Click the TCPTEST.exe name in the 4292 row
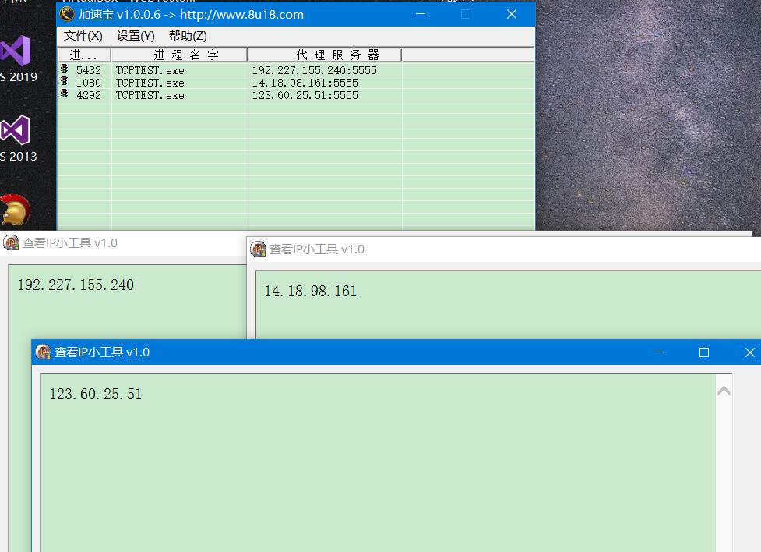761x552 pixels. pos(150,96)
